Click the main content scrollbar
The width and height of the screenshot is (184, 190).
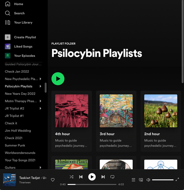pyautogui.click(x=183, y=42)
